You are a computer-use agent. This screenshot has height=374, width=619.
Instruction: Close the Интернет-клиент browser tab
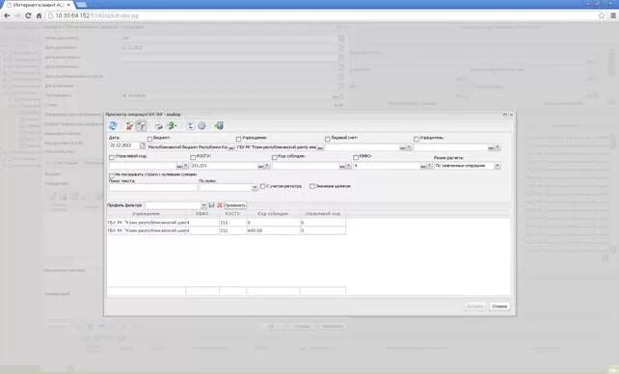click(68, 5)
